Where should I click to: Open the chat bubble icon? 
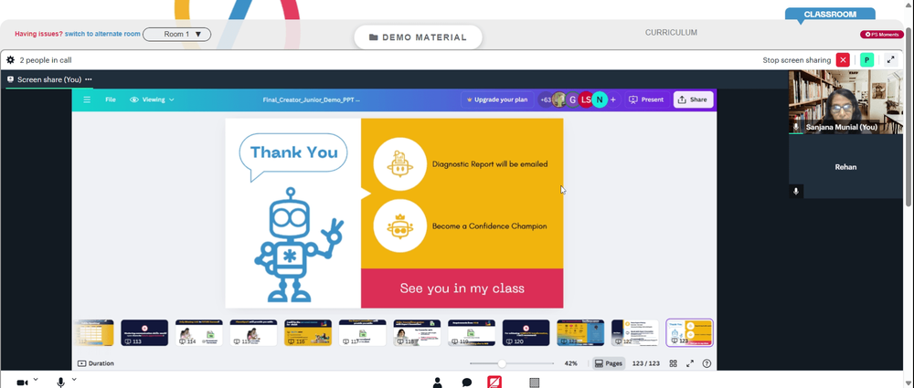[467, 383]
